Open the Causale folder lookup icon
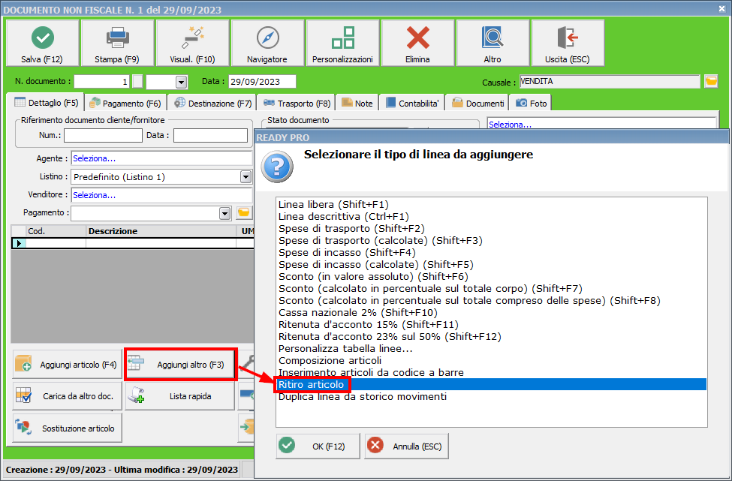Viewport: 732px width, 481px height. point(711,81)
